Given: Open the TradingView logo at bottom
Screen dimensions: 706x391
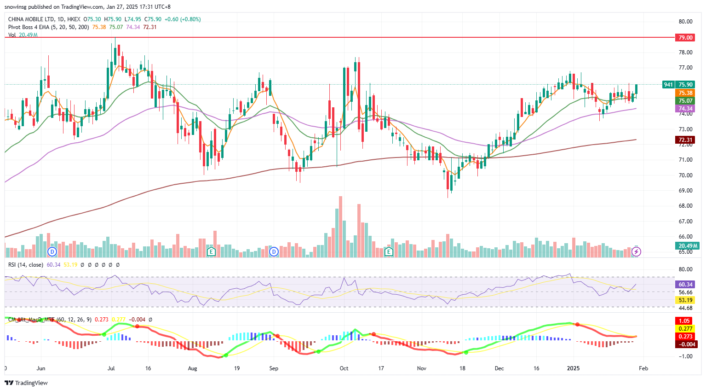Looking at the screenshot, I should (26, 383).
